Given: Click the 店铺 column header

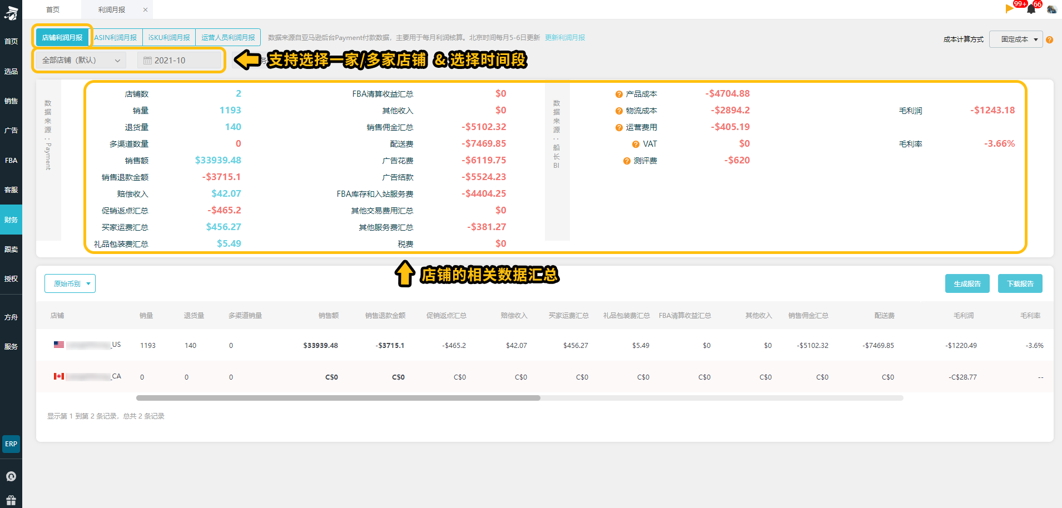Looking at the screenshot, I should pyautogui.click(x=57, y=316).
